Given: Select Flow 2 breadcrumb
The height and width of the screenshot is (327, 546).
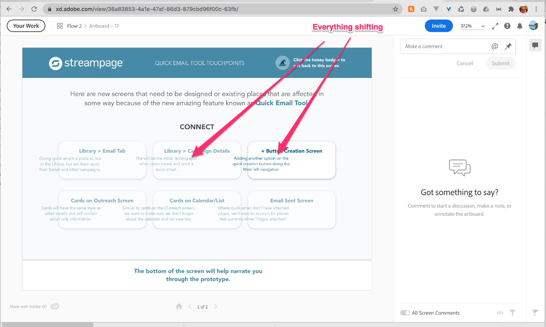Looking at the screenshot, I should click(74, 26).
